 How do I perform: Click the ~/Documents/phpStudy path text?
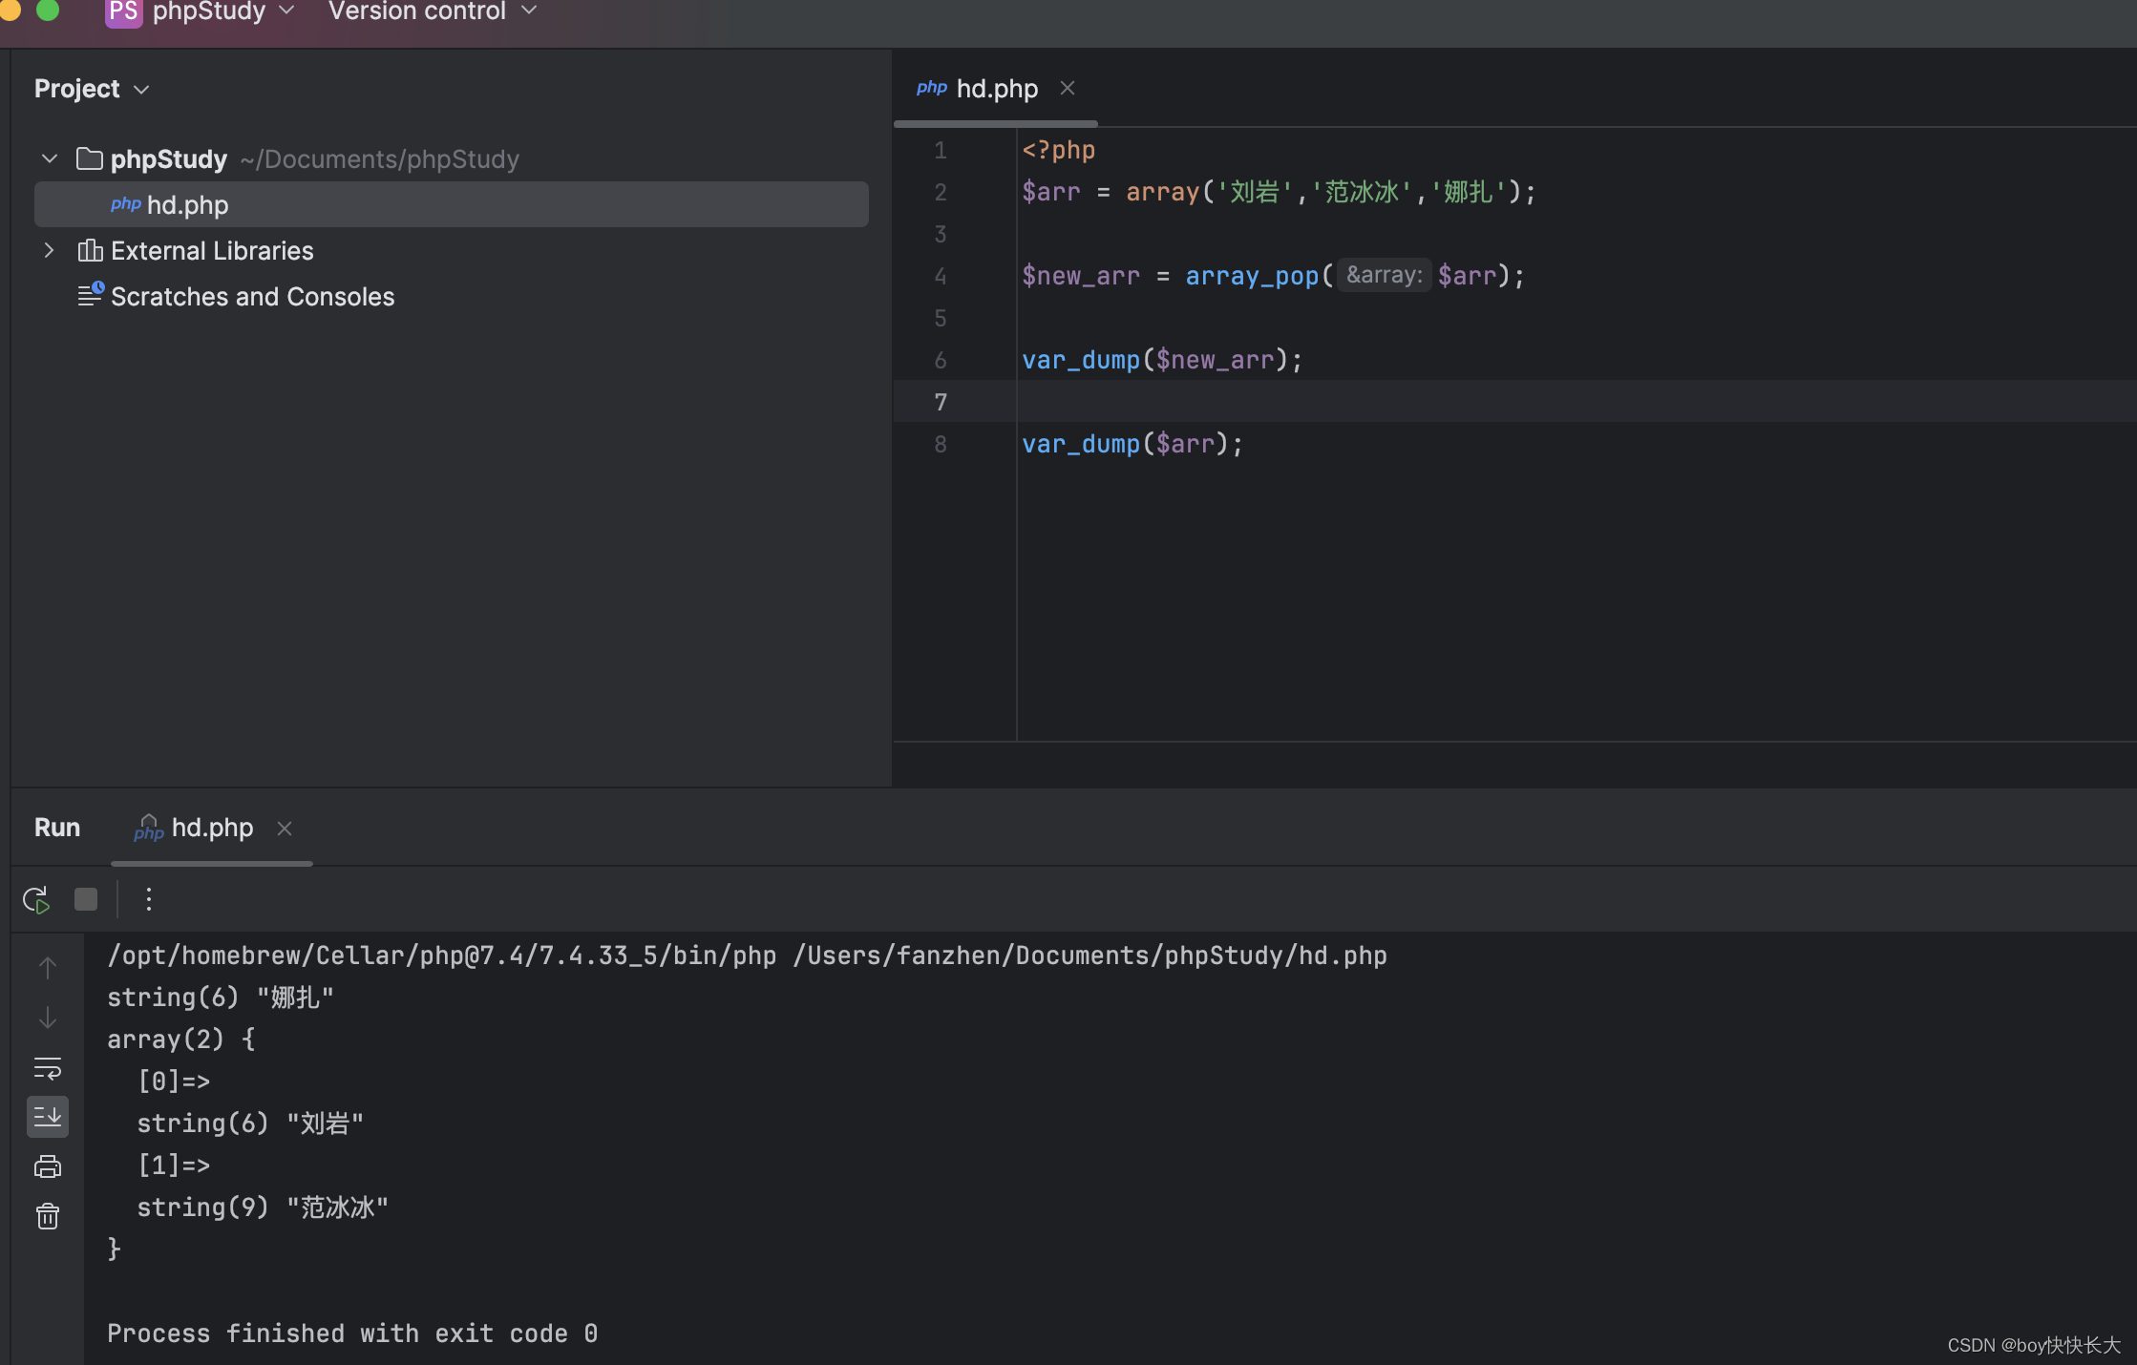point(380,158)
